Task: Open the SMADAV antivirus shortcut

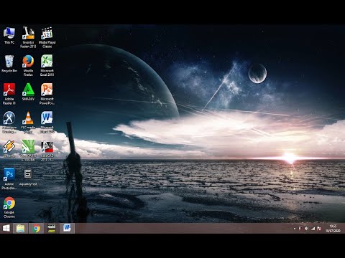Action: (28, 92)
